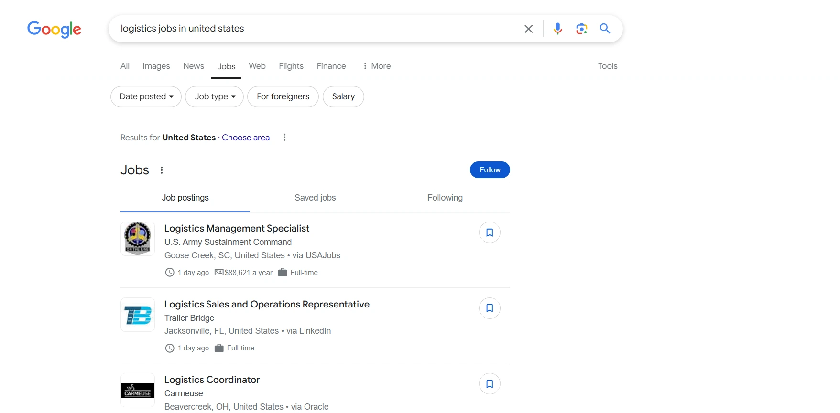The width and height of the screenshot is (840, 413).
Task: Focus the search input field
Action: pos(316,29)
